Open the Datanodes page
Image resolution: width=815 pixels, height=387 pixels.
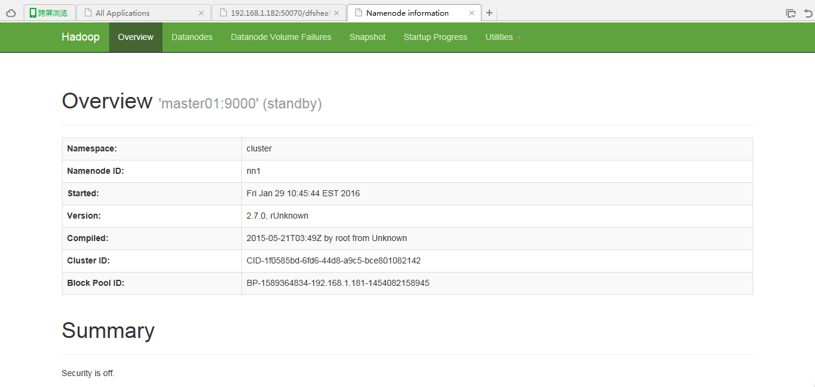pos(192,37)
